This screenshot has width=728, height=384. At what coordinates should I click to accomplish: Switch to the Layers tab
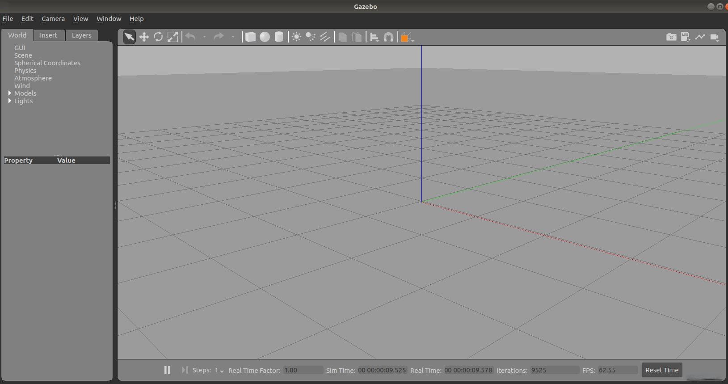coord(81,35)
